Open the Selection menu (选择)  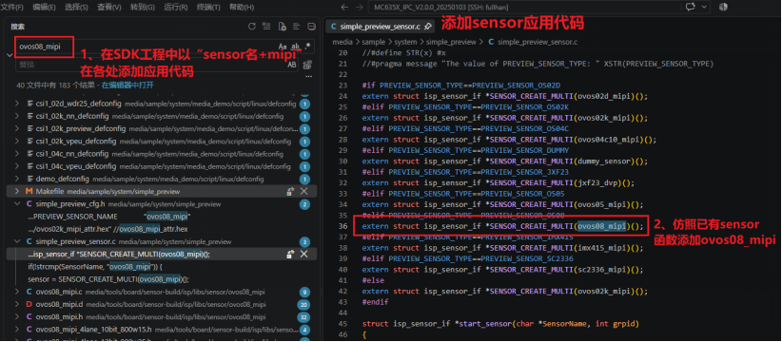(x=76, y=8)
